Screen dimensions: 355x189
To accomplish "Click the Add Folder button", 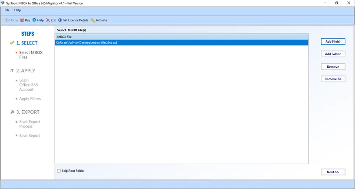I will (333, 54).
